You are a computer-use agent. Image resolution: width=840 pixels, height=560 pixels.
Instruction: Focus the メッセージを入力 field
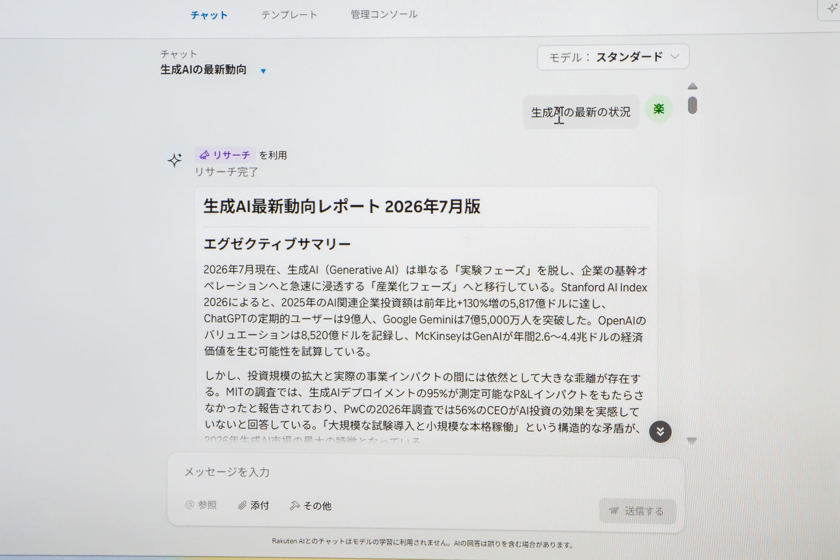click(425, 472)
